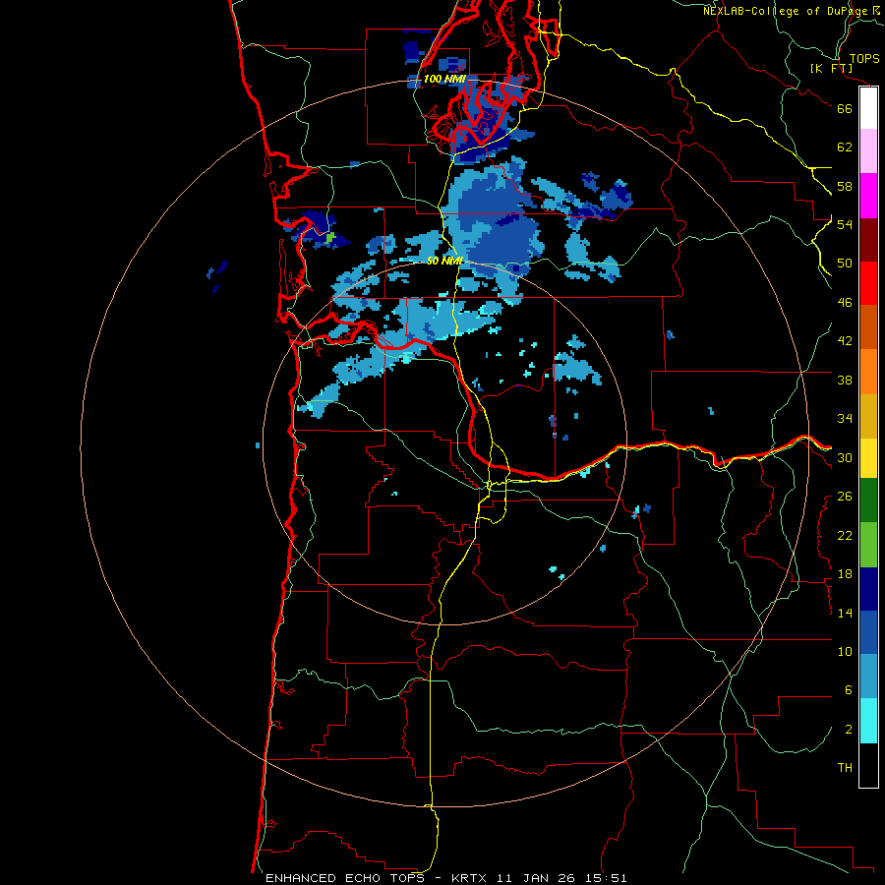Select the light green legend swatch

pyautogui.click(x=868, y=545)
